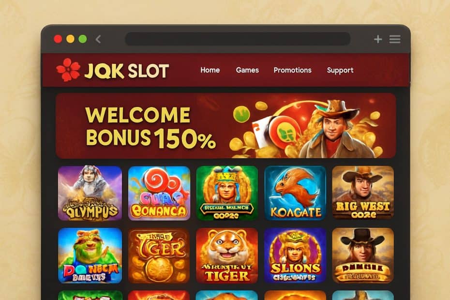Open the Games menu item

247,70
